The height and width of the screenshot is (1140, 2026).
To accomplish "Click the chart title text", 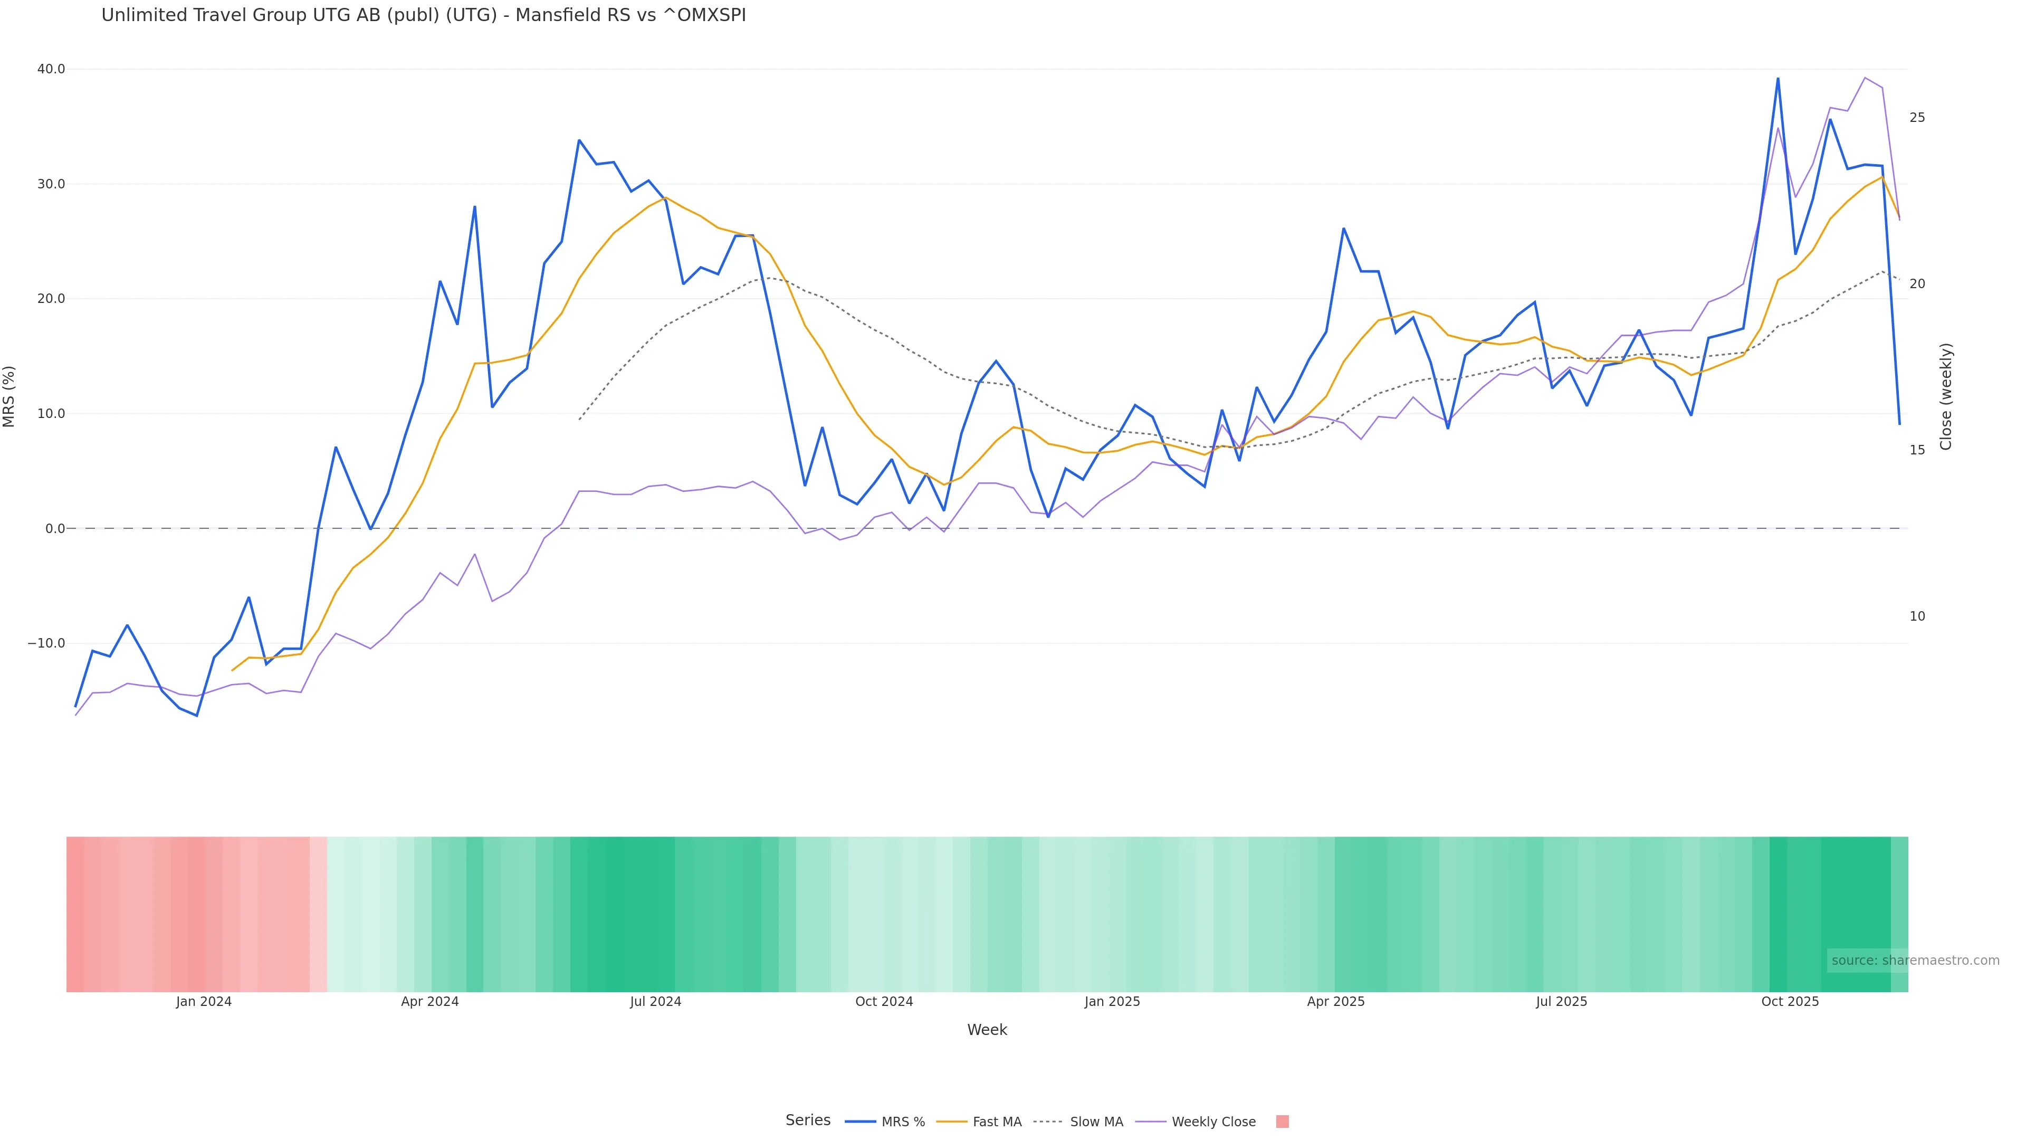I will click(423, 15).
